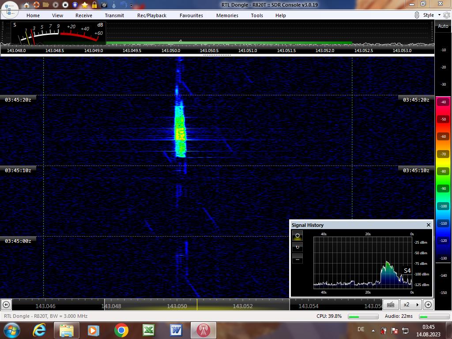This screenshot has width=452, height=339.
Task: Click the Action Center flag tray icon
Action: click(x=395, y=330)
